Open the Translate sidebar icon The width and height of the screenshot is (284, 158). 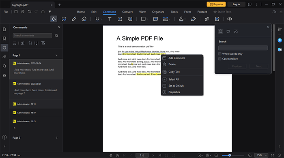pyautogui.click(x=280, y=49)
